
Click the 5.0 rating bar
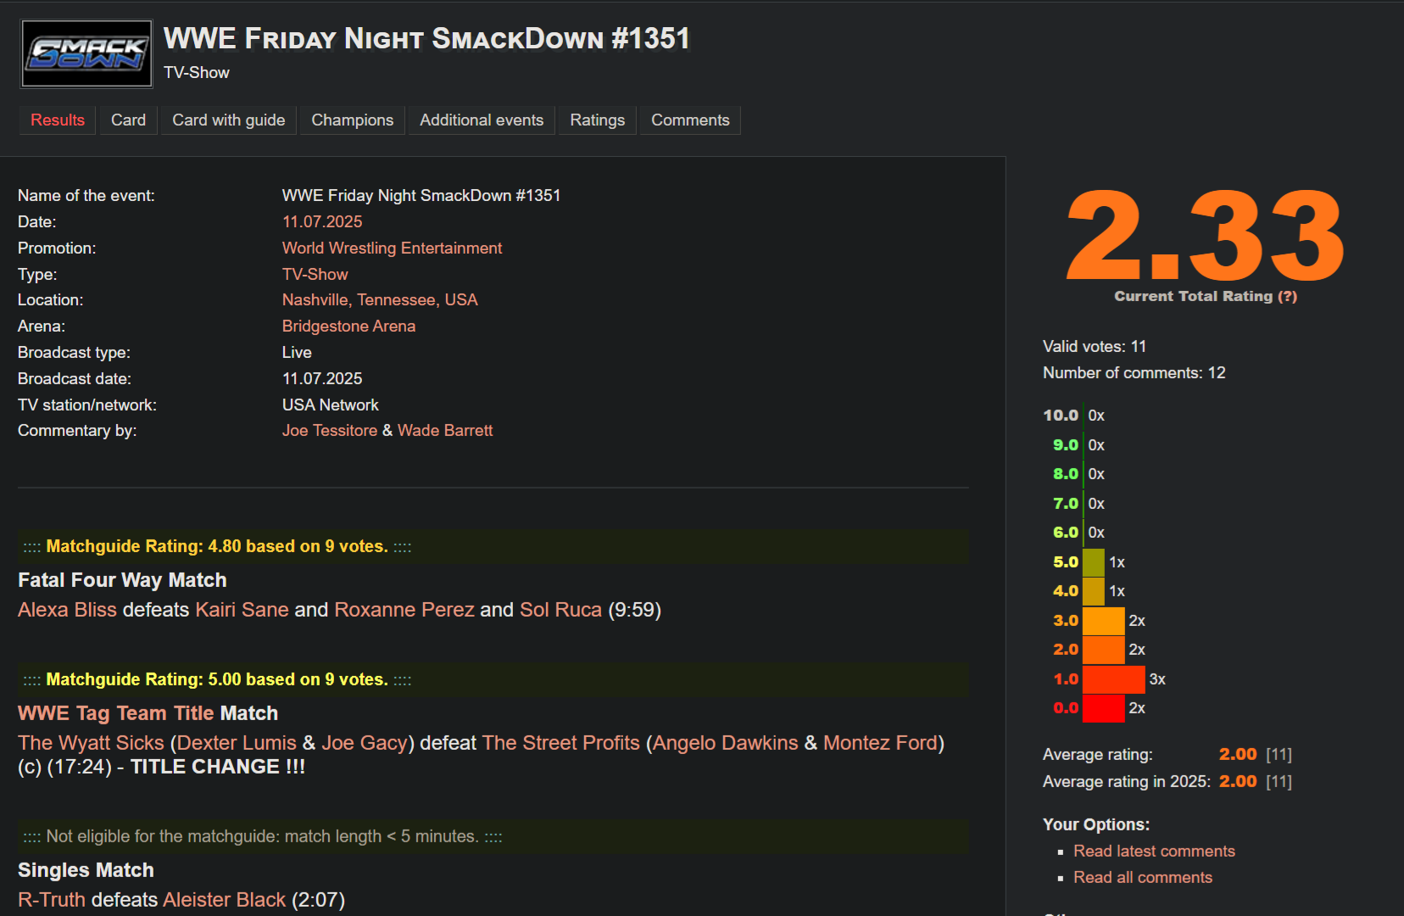point(1094,562)
